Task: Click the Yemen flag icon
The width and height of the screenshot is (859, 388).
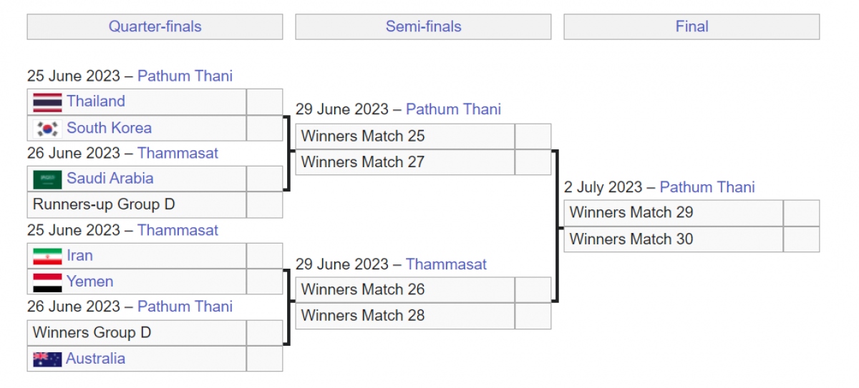Action: (47, 282)
